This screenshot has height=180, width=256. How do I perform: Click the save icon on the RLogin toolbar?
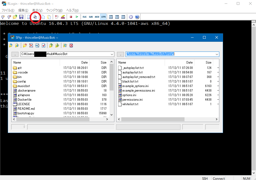(x=21, y=17)
